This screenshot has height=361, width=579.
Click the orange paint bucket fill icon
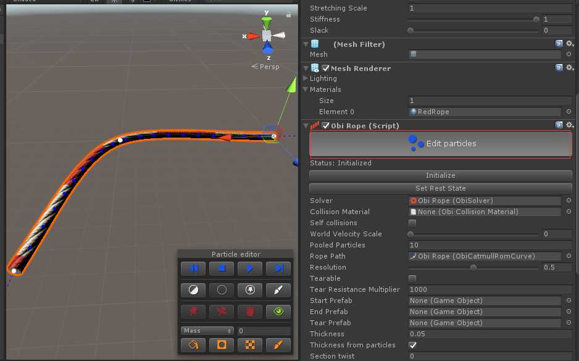[193, 345]
